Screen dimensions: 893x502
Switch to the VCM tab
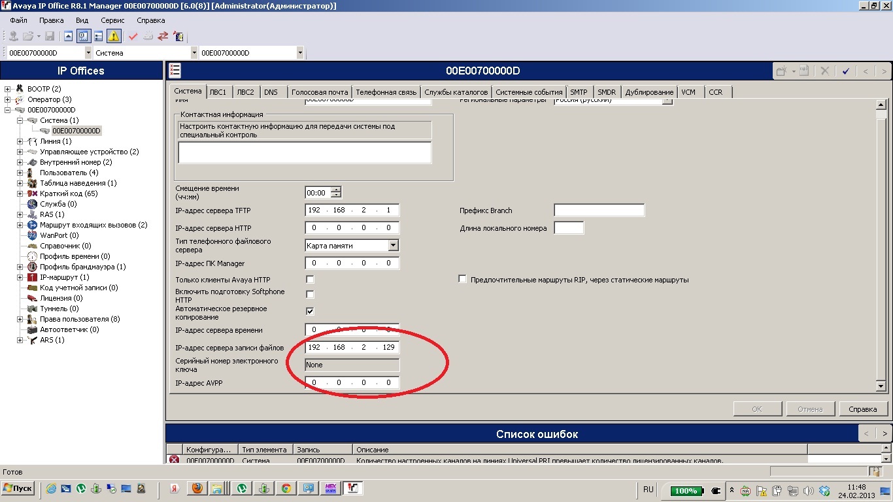click(688, 92)
